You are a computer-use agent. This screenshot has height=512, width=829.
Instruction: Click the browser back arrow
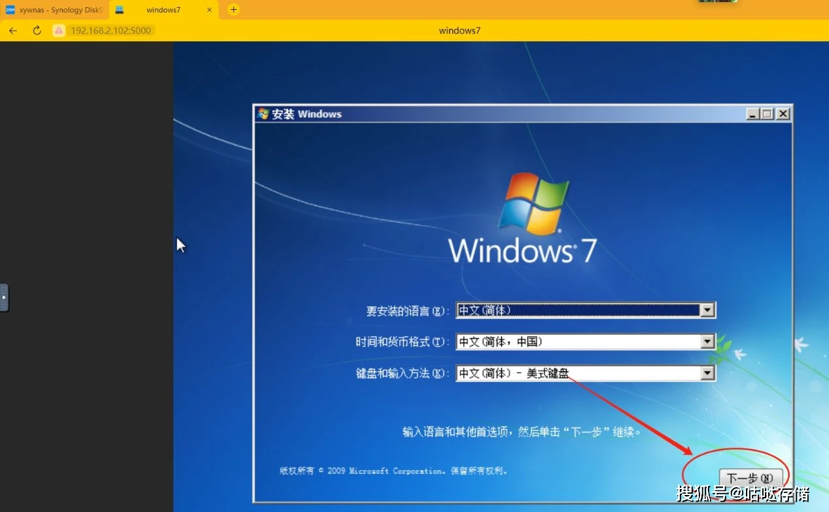12,30
